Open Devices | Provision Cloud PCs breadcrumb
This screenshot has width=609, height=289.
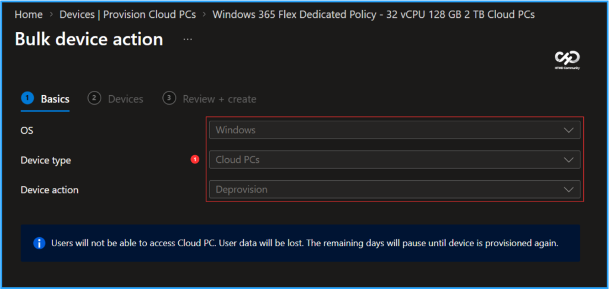(x=127, y=15)
